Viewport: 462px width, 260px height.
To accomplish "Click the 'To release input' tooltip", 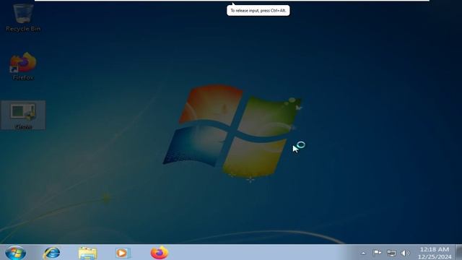I will click(258, 10).
